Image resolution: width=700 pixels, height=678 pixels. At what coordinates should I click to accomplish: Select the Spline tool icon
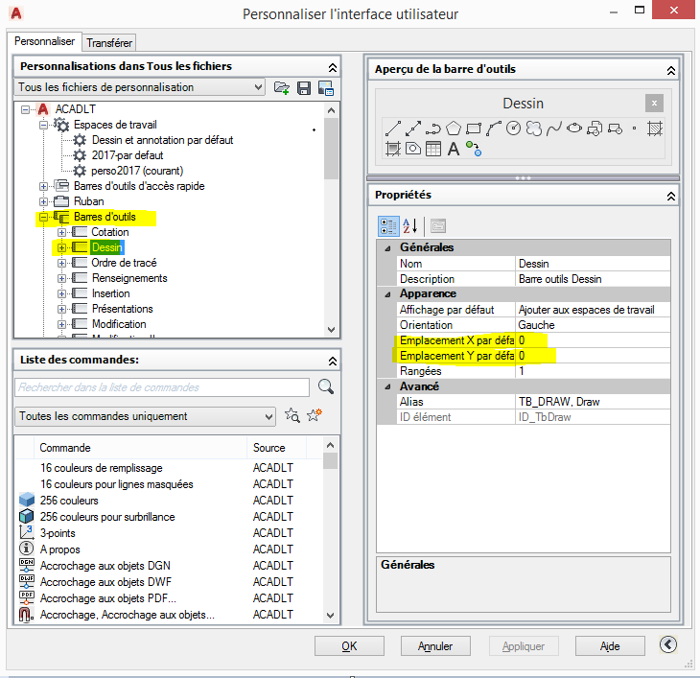554,129
